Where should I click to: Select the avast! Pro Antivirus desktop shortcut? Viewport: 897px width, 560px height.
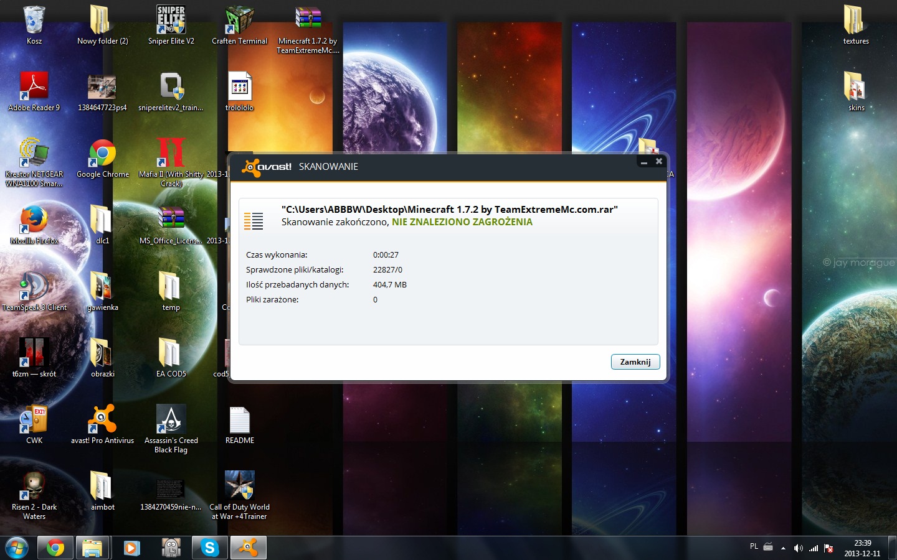[102, 425]
